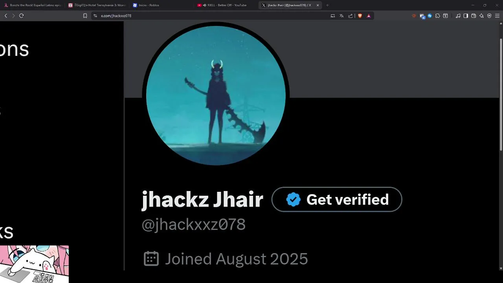Click the Brave Shields lion icon

click(360, 16)
